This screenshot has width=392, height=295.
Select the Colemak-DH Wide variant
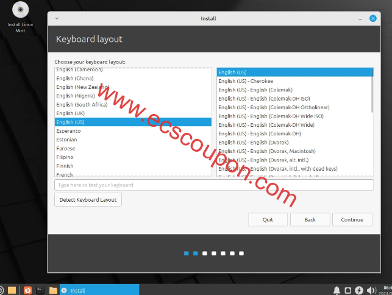pos(294,125)
